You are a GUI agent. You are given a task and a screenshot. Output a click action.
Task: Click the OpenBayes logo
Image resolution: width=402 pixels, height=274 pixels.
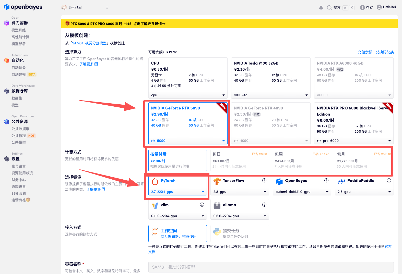(23, 7)
